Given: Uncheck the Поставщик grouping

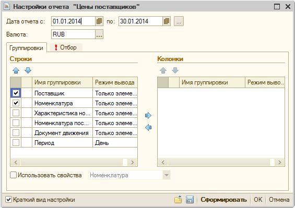Looking at the screenshot, I should pyautogui.click(x=16, y=93).
